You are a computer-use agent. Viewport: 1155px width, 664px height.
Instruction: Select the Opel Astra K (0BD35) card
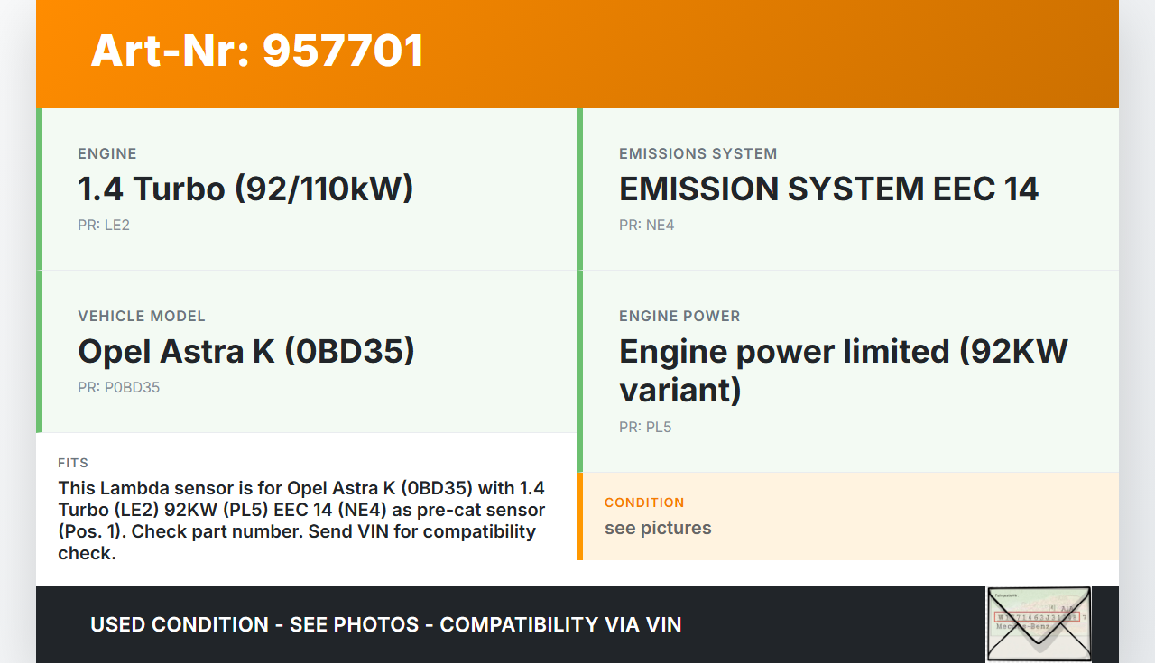point(309,352)
